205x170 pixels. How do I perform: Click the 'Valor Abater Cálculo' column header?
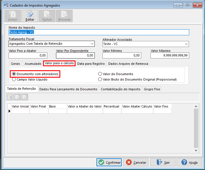point(138,106)
